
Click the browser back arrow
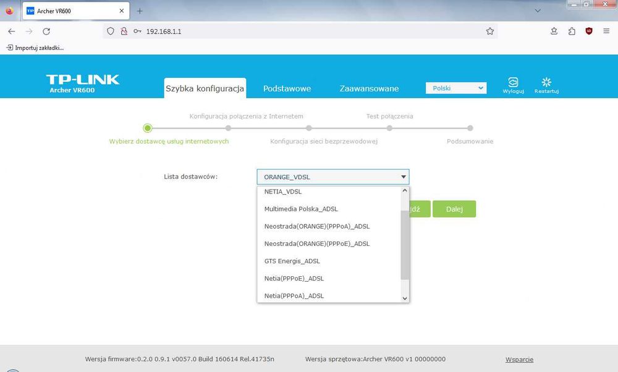11,31
